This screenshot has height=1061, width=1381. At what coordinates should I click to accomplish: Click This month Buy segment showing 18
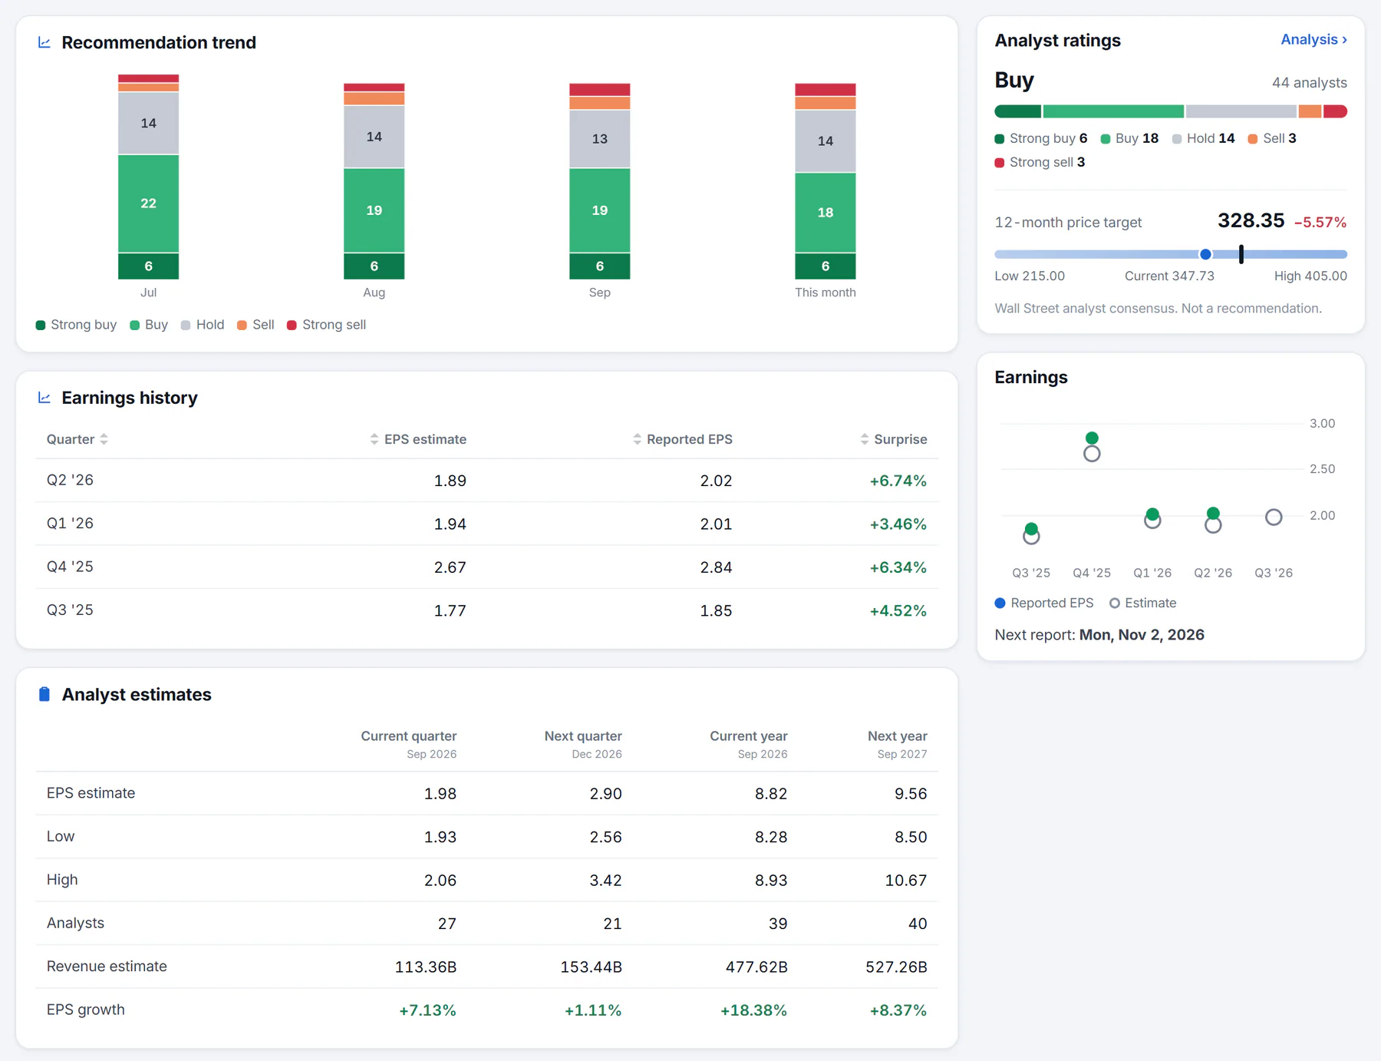[x=825, y=213]
